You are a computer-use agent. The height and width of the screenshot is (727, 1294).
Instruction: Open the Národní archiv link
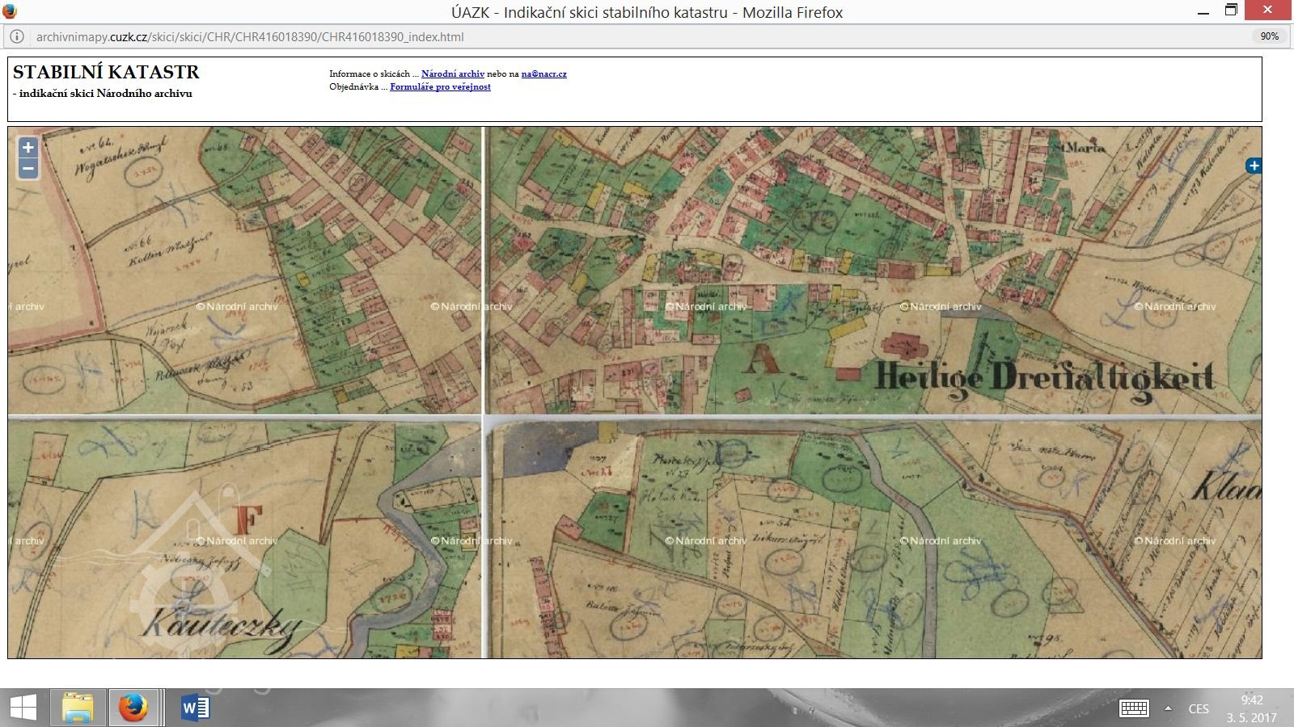pyautogui.click(x=452, y=74)
